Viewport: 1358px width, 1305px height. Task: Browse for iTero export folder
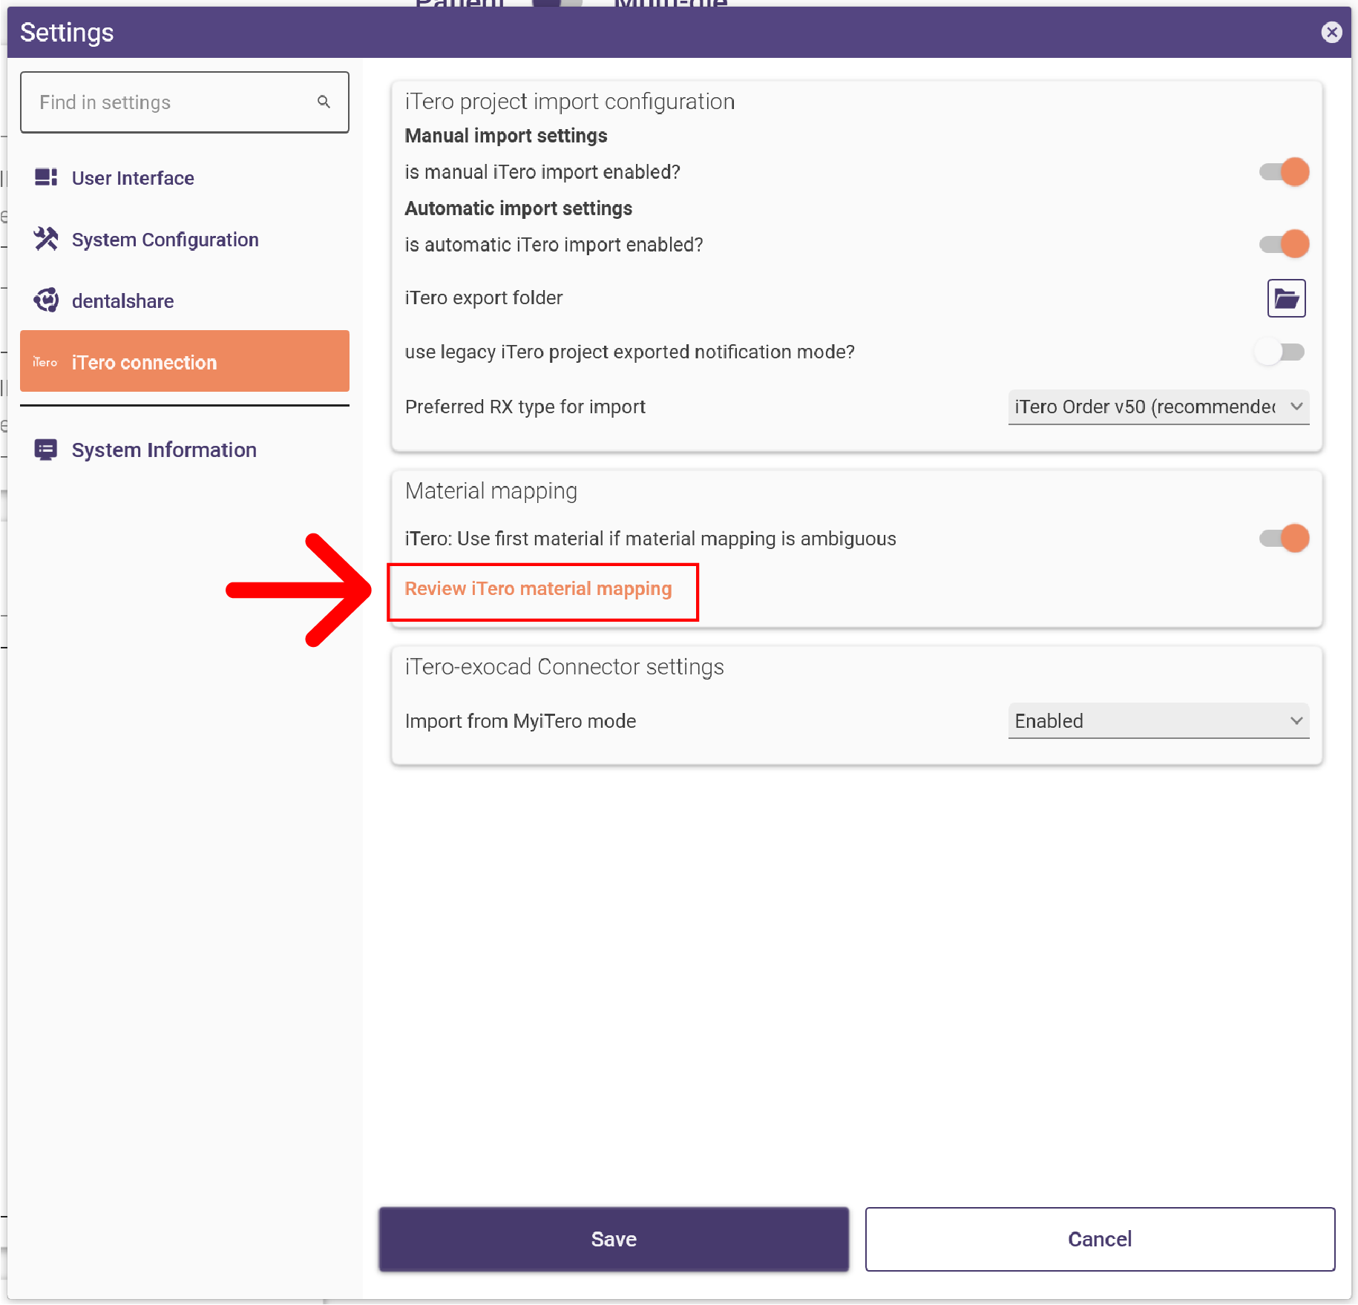1286,298
